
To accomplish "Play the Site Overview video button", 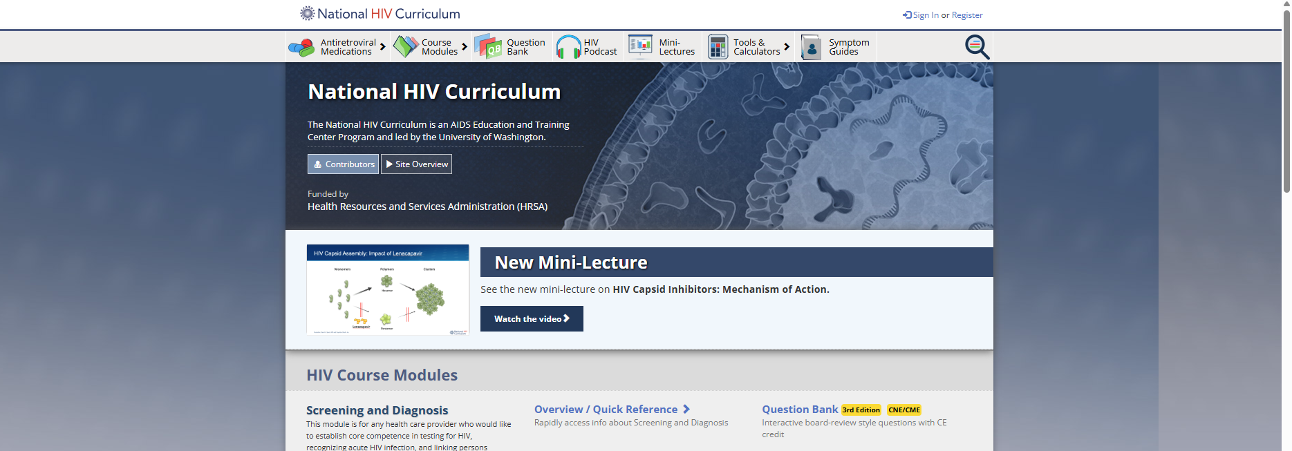I will pos(416,164).
